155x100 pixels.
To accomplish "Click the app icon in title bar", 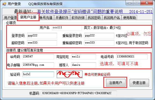I will (4, 4).
